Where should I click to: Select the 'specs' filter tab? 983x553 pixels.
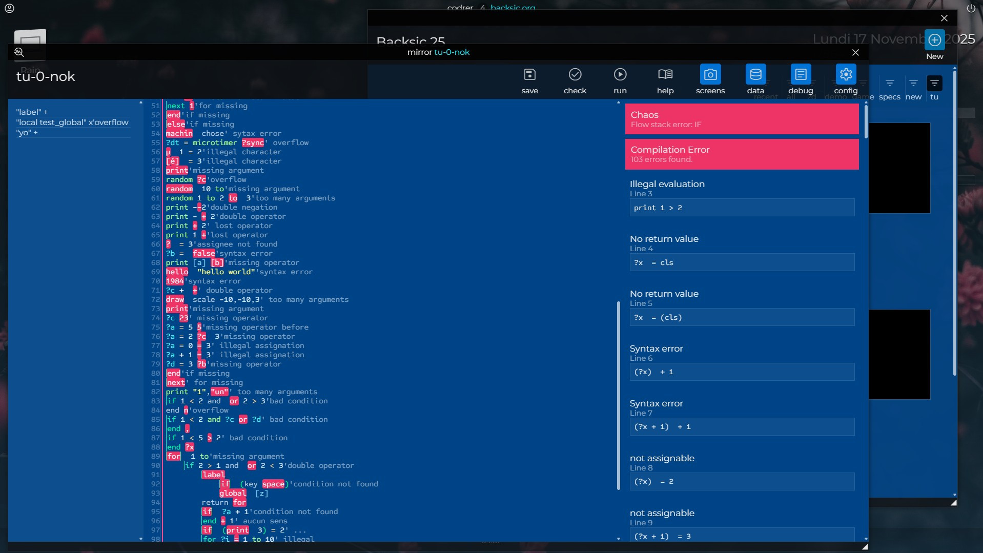889,88
